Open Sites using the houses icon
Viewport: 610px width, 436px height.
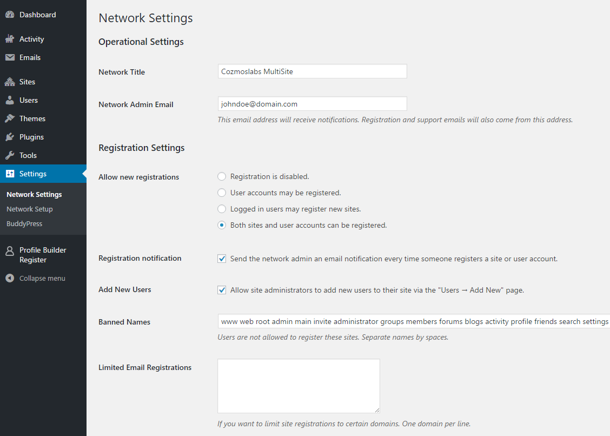(10, 82)
